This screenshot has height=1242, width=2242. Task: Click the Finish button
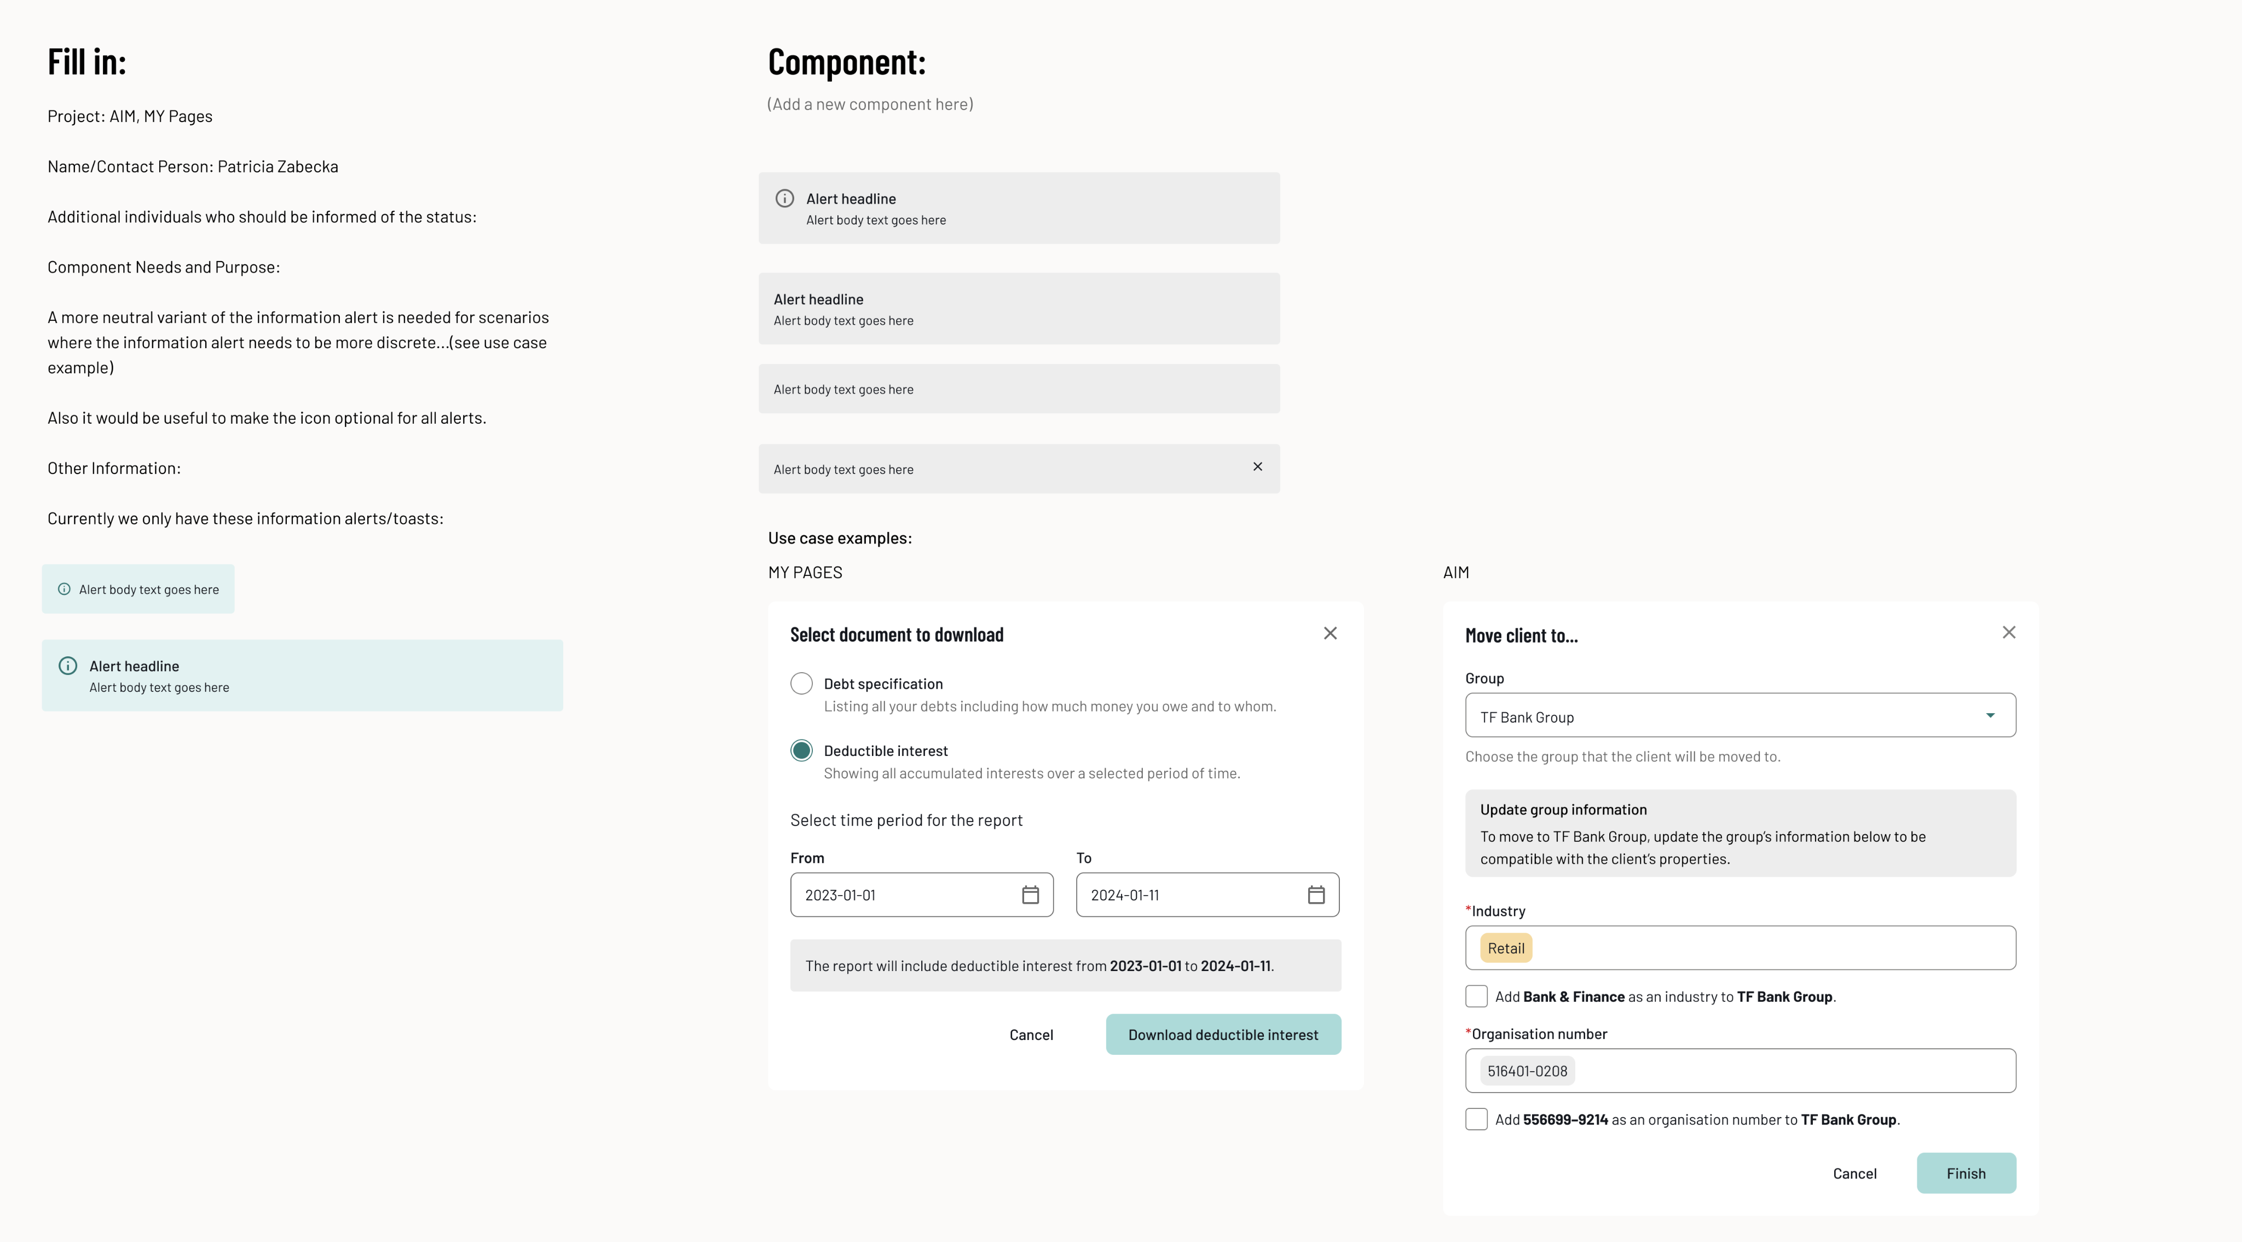1965,1173
